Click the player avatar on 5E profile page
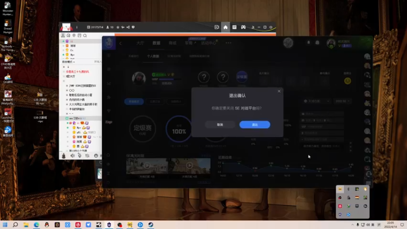This screenshot has height=229, width=407. 139,78
